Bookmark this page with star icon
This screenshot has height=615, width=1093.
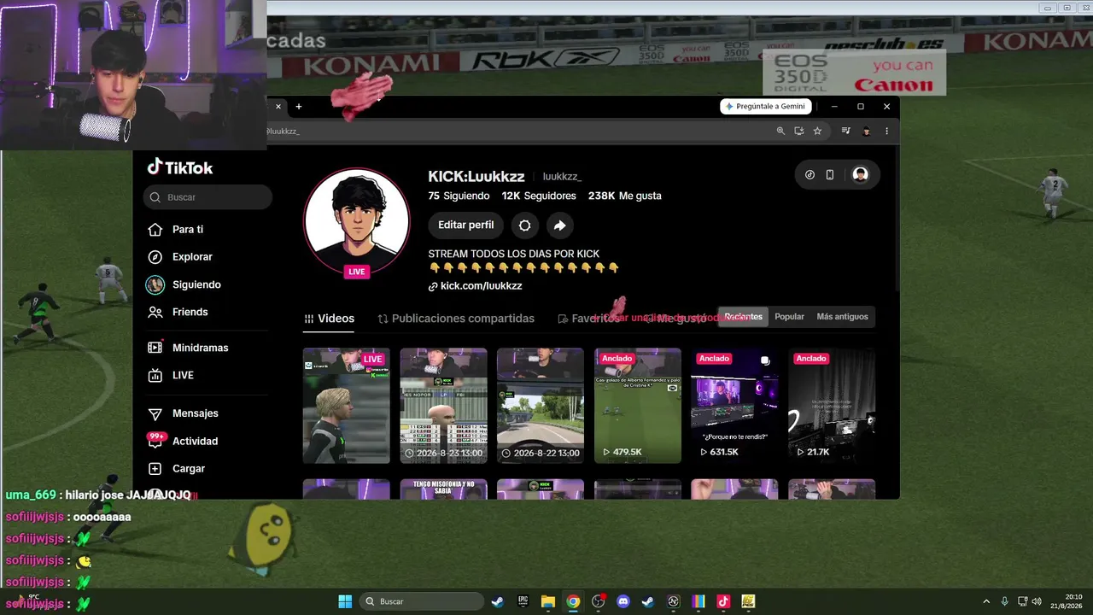[817, 132]
